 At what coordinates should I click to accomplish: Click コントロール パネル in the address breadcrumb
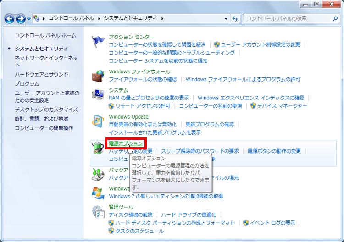[x=71, y=18]
